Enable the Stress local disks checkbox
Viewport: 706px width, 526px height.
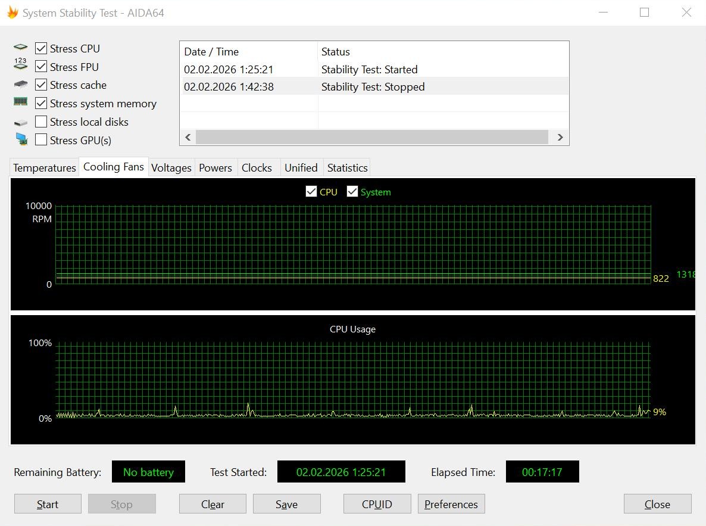click(x=41, y=122)
